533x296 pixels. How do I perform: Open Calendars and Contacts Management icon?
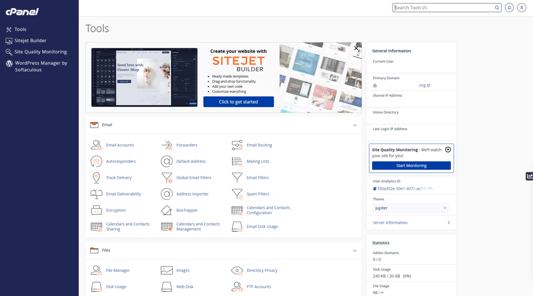pyautogui.click(x=167, y=227)
